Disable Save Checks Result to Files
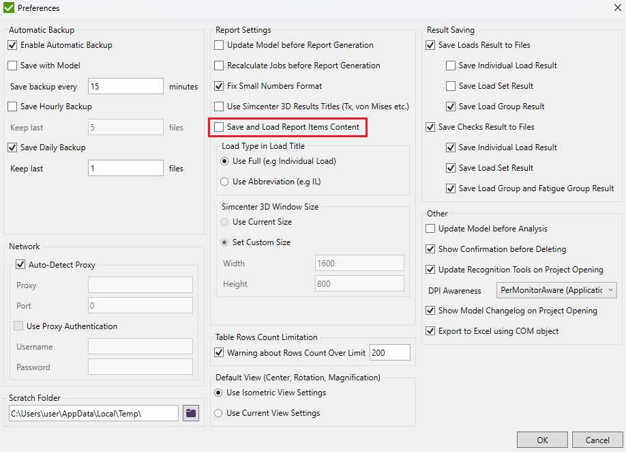Screen dimensions: 626x452 (x=430, y=127)
